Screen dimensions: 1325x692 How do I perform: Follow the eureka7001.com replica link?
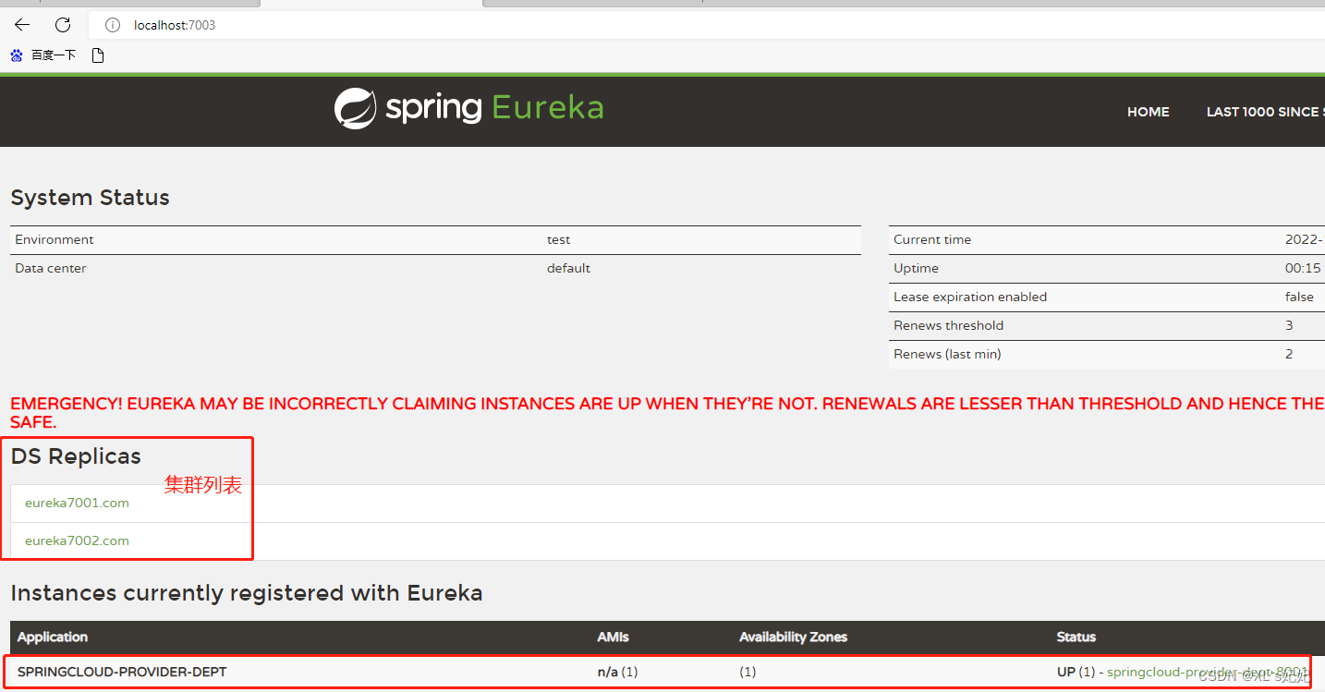pyautogui.click(x=77, y=504)
